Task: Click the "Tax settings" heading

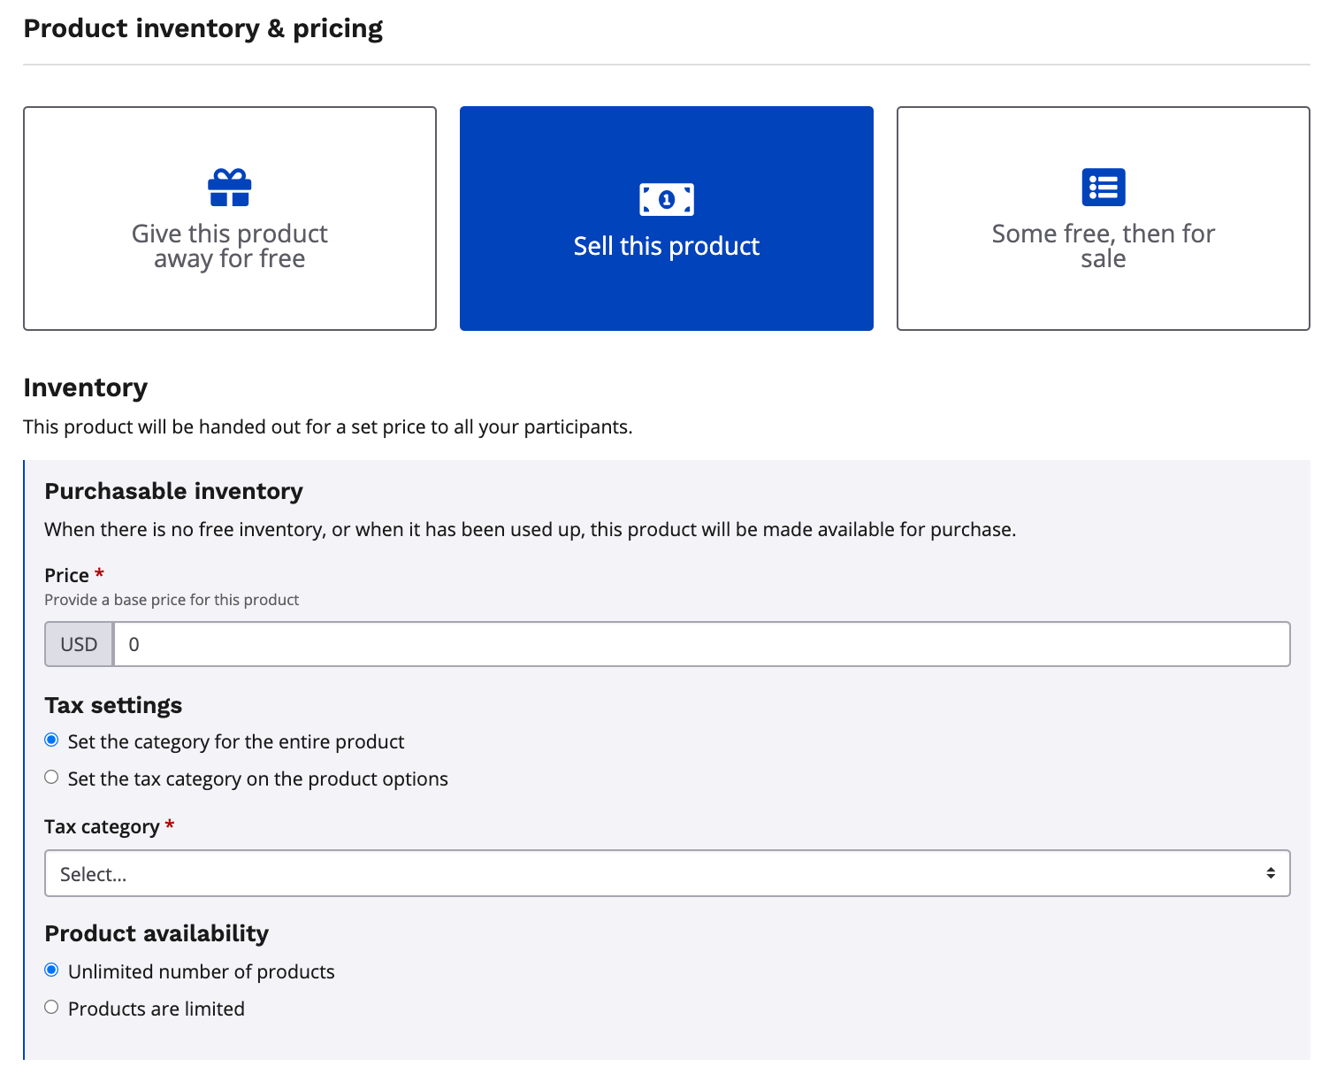Action: (x=113, y=705)
